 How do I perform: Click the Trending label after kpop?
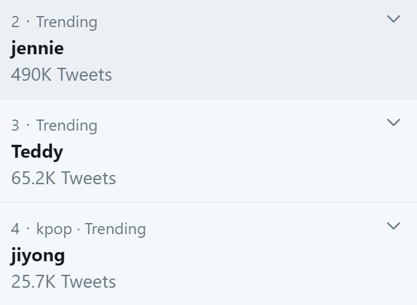tap(115, 229)
